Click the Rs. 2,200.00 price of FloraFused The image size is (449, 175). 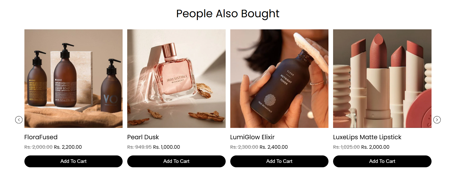coord(68,147)
